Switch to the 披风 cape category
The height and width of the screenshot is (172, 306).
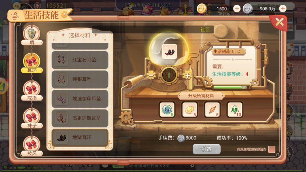pos(32,145)
